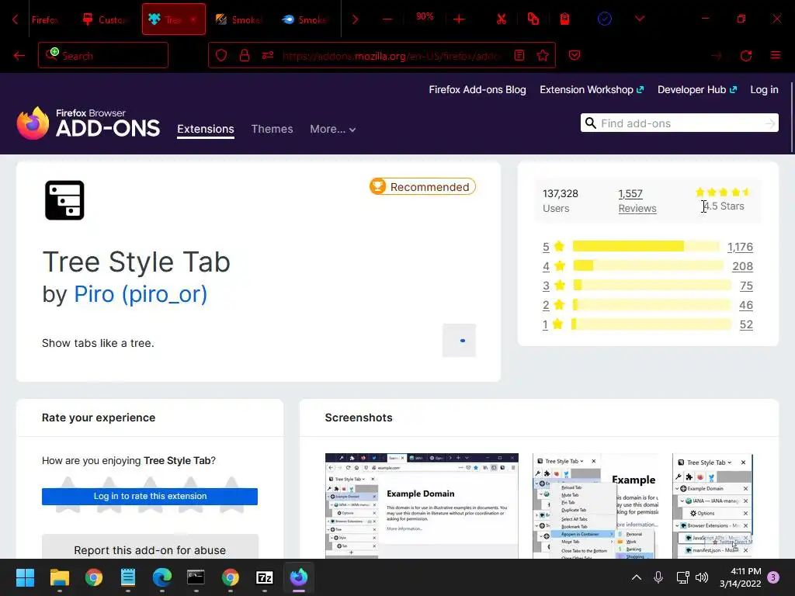Open Firefox Add-ons Blog link
Screen dimensions: 795x596
[477, 90]
